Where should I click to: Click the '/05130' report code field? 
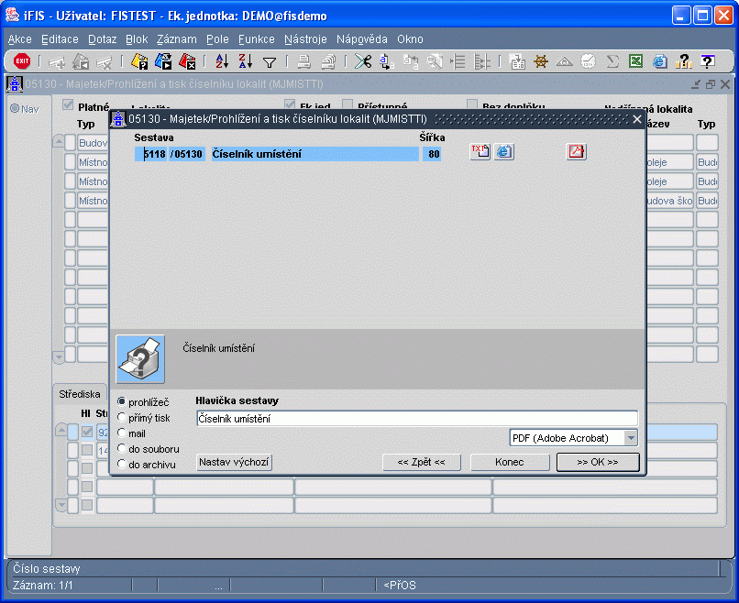[x=187, y=154]
